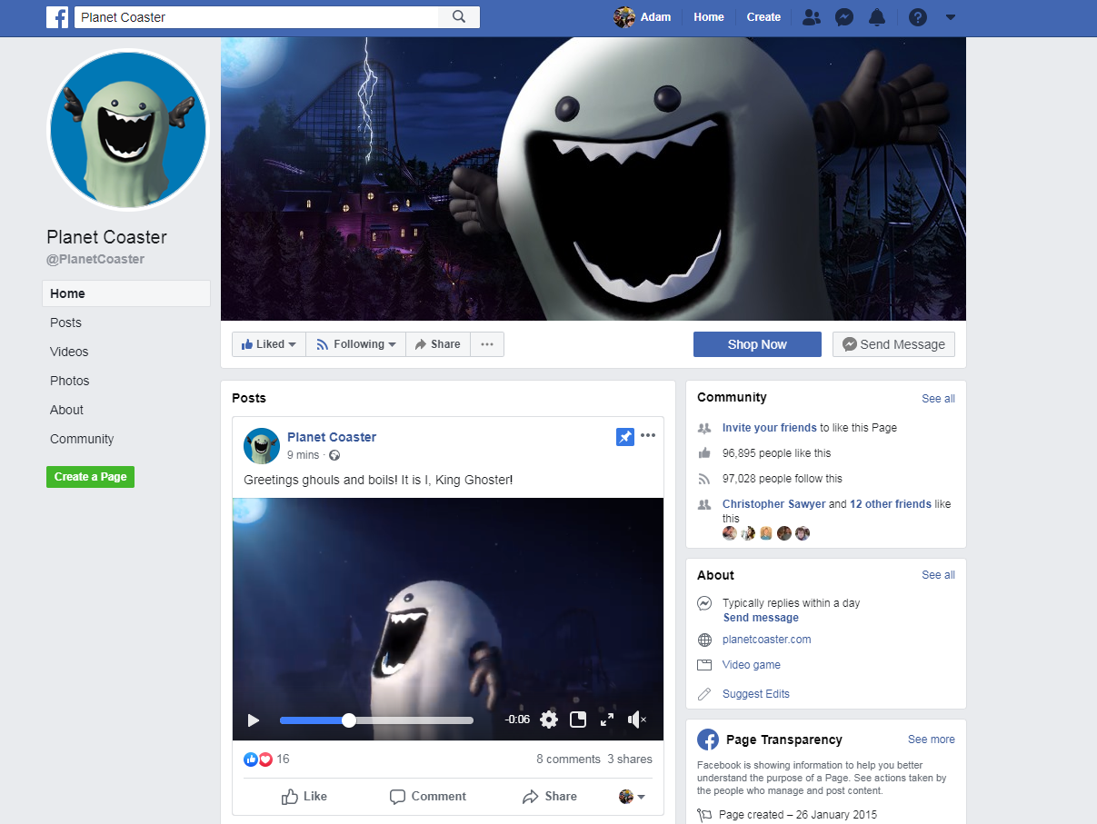This screenshot has width=1097, height=824.
Task: Click the post author's avatar
Action: click(x=262, y=445)
